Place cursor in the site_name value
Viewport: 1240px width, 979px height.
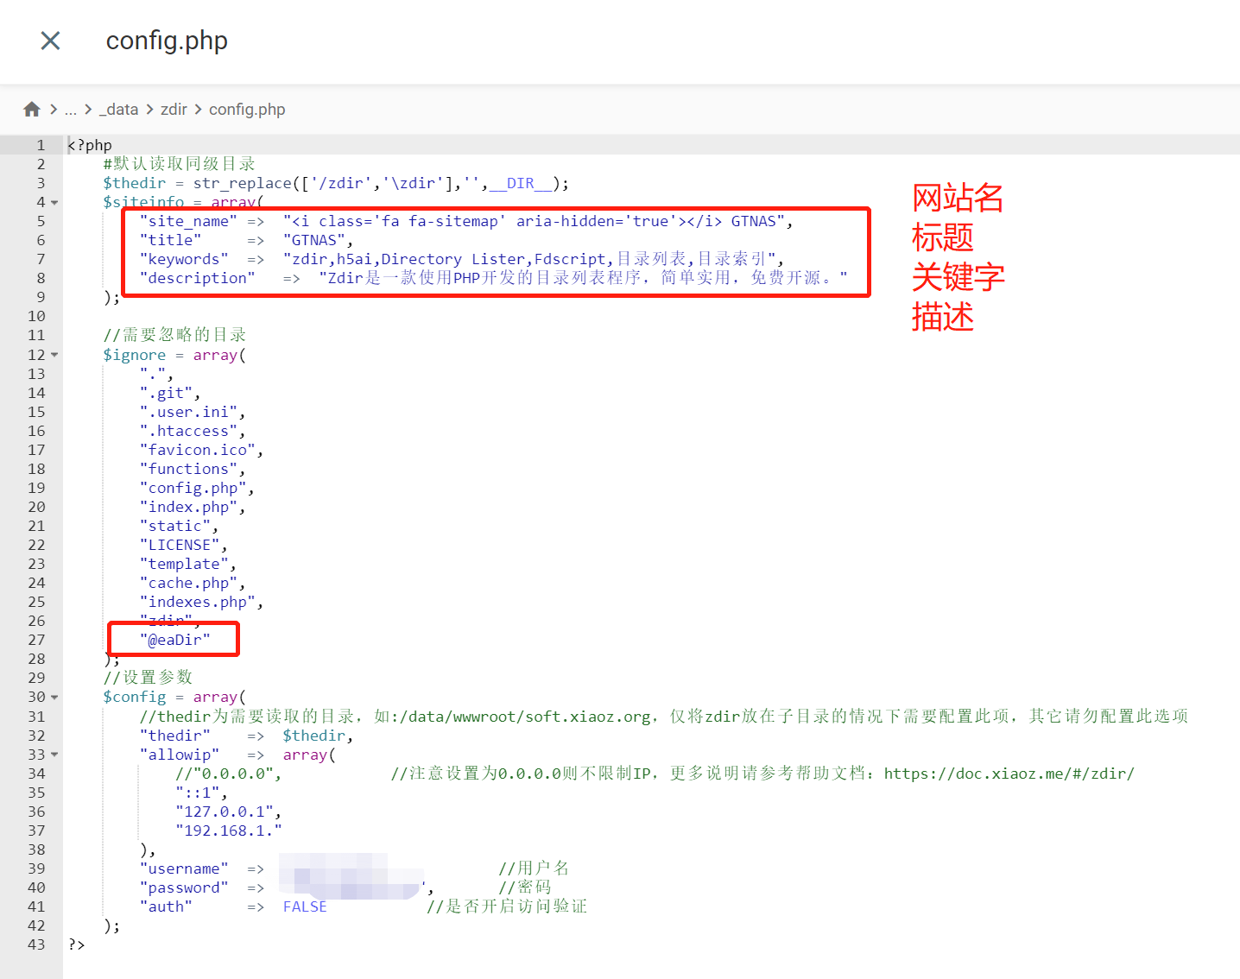tap(535, 221)
